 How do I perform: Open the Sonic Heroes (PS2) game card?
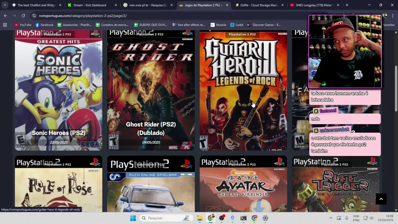point(58,90)
